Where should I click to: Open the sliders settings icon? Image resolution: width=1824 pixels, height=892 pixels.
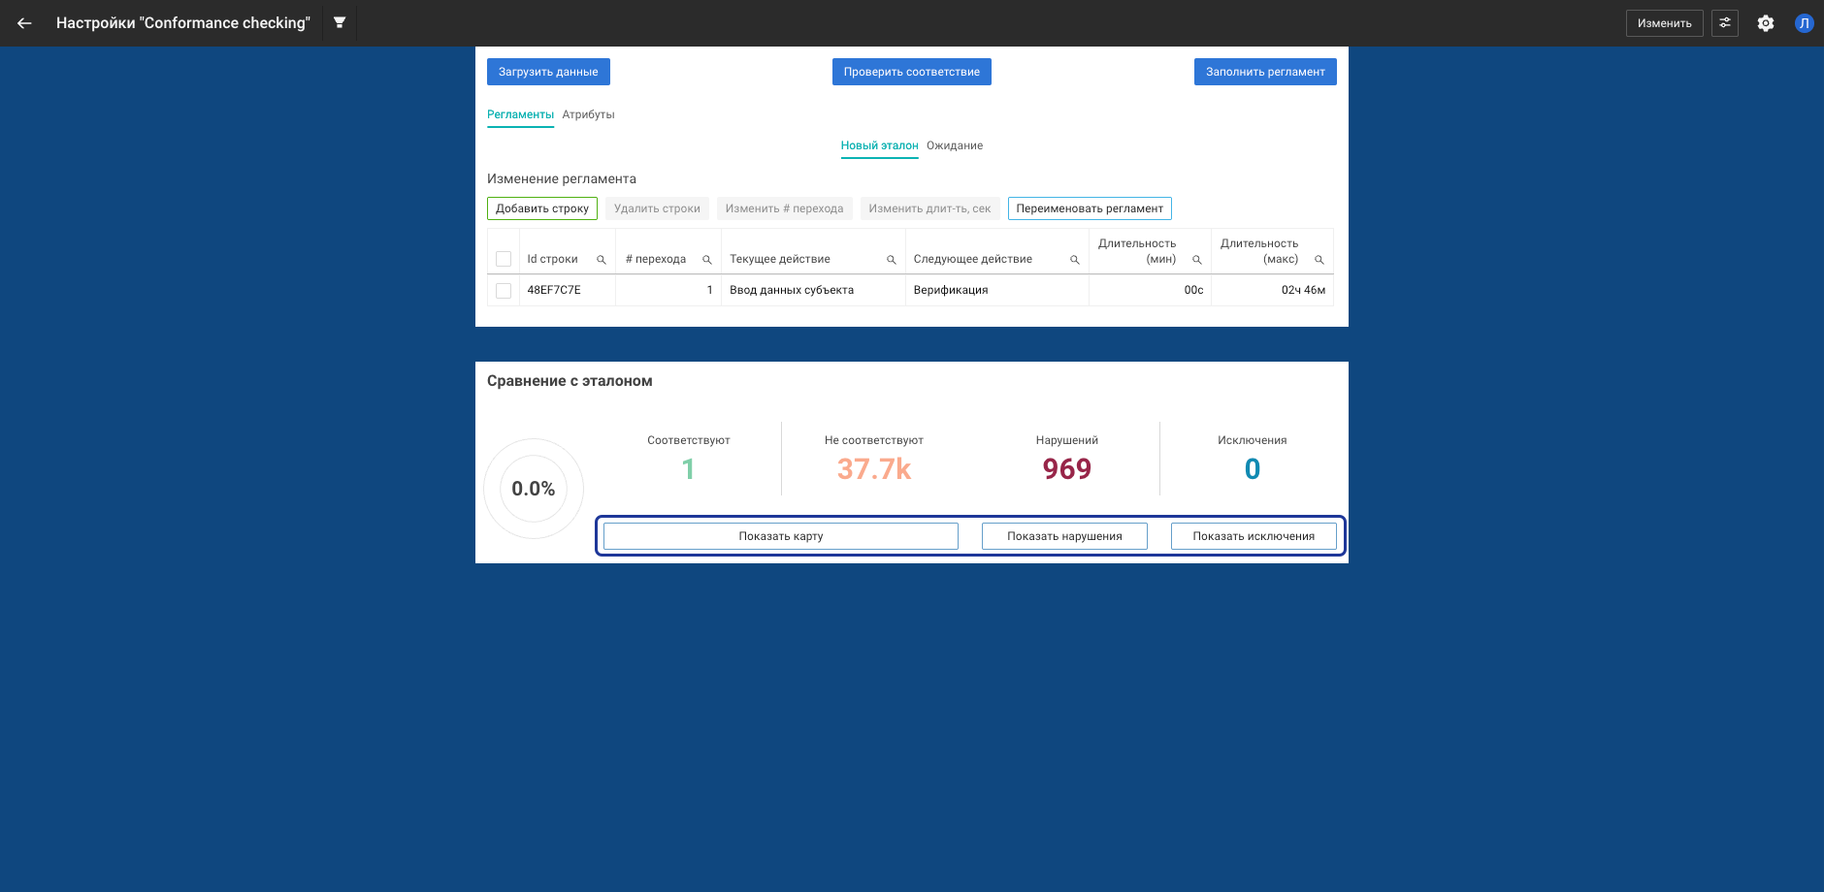coord(1724,23)
